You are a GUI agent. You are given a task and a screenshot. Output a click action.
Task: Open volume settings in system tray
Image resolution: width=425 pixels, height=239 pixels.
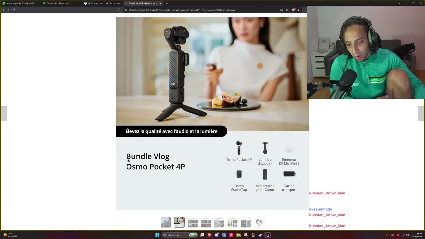pos(407,235)
